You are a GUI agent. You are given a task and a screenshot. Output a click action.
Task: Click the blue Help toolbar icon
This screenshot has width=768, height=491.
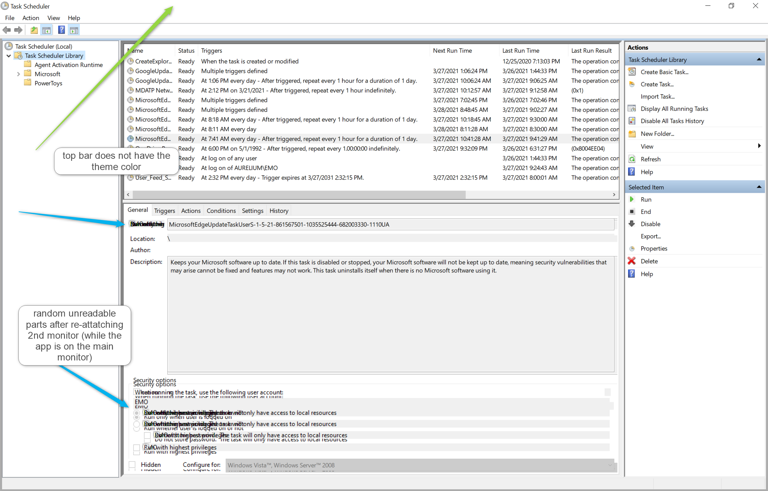point(61,30)
